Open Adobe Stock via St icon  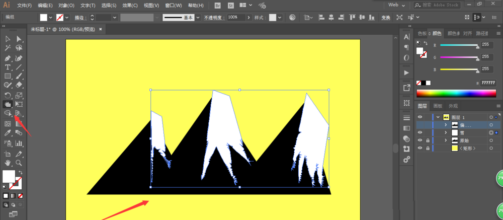tap(231, 6)
